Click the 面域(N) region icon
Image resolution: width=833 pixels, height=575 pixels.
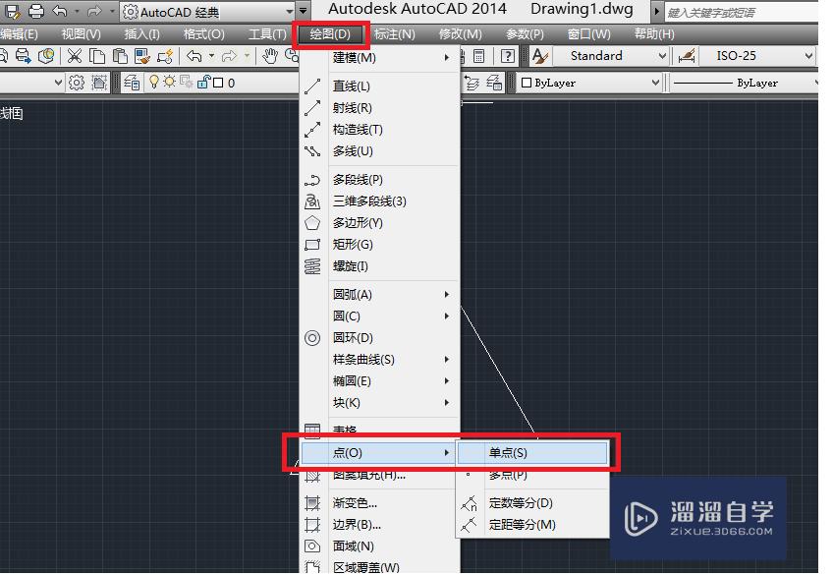312,546
